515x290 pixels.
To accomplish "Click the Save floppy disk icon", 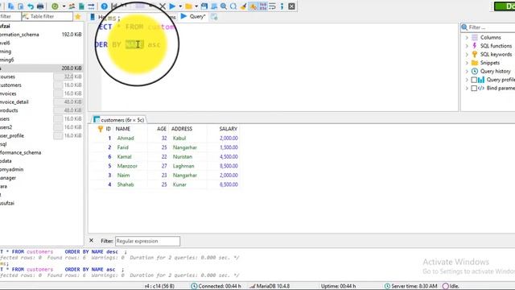I will (204, 6).
